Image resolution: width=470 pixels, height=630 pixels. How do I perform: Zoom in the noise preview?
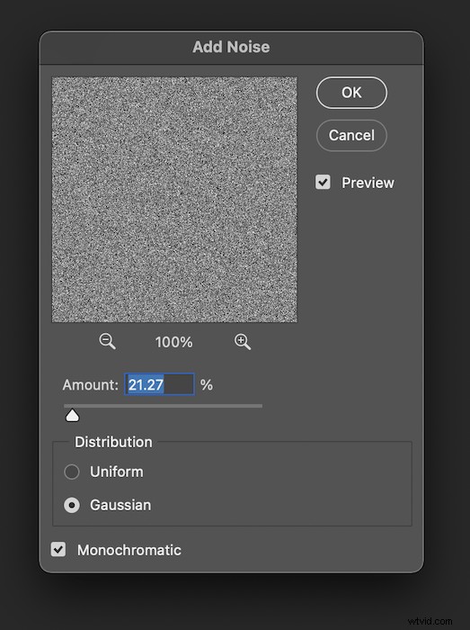243,341
